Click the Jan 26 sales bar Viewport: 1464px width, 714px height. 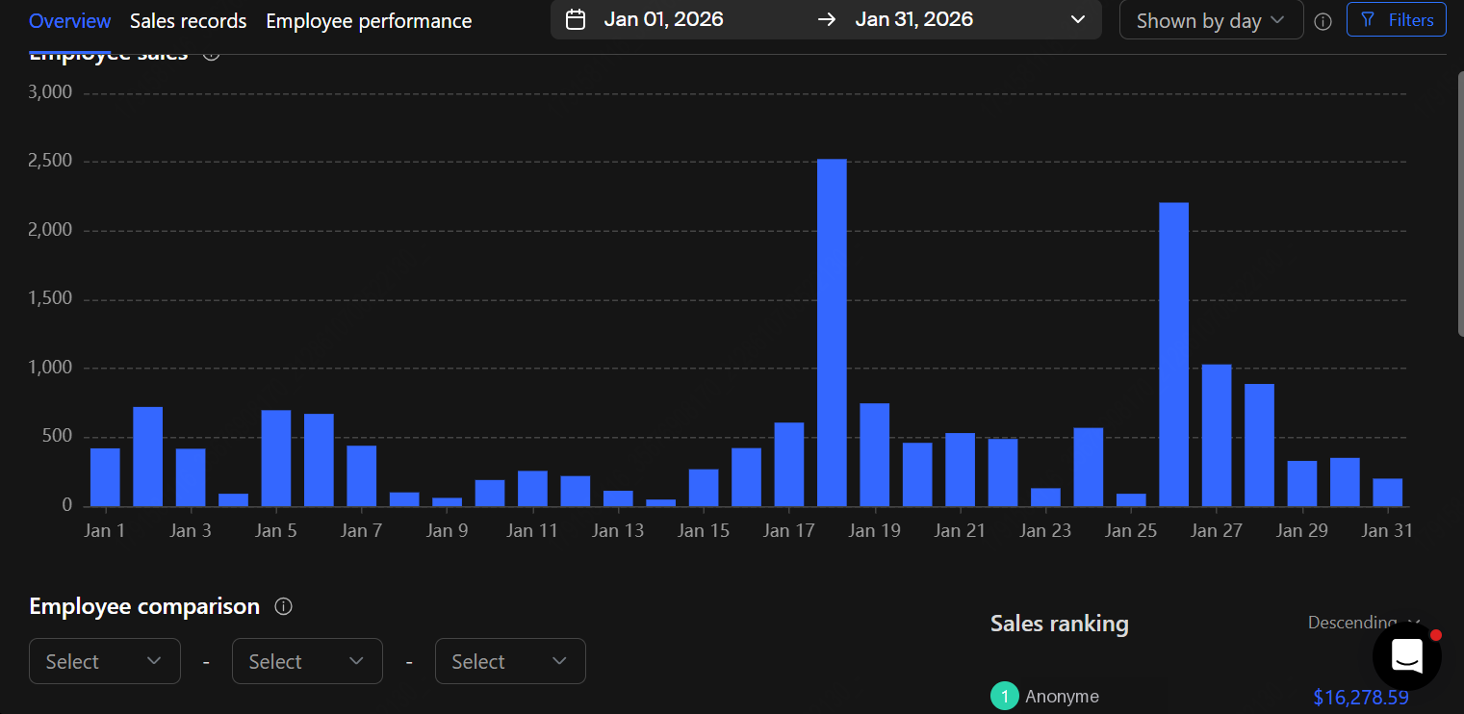point(1173,354)
